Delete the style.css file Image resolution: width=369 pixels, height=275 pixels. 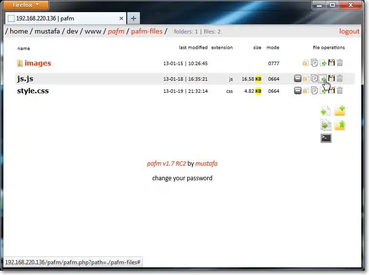tap(340, 90)
